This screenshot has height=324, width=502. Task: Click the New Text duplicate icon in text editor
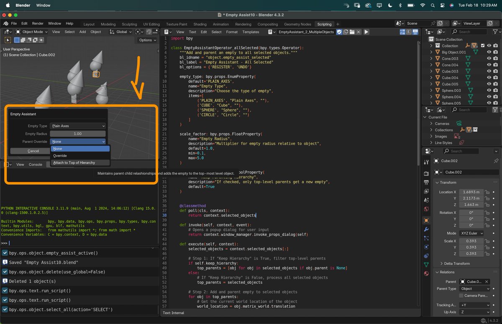(x=346, y=32)
